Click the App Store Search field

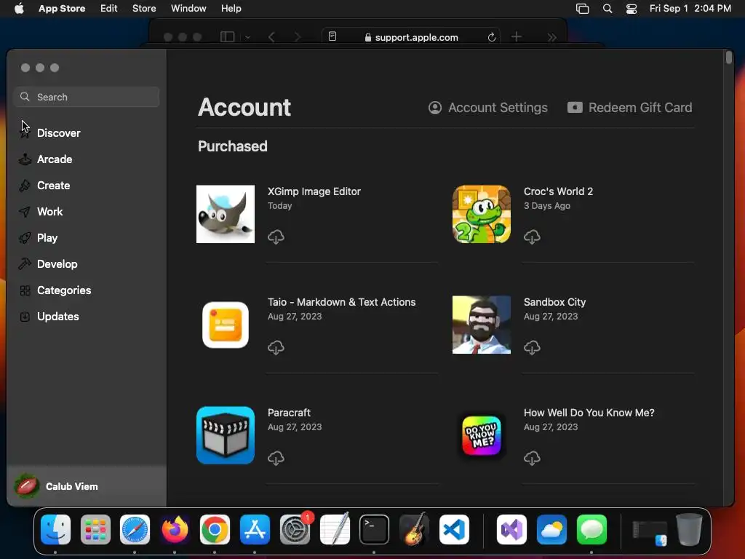click(87, 97)
